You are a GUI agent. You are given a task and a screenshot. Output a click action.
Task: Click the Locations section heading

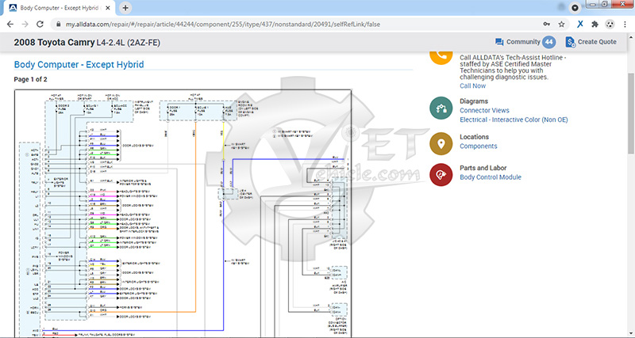(474, 137)
